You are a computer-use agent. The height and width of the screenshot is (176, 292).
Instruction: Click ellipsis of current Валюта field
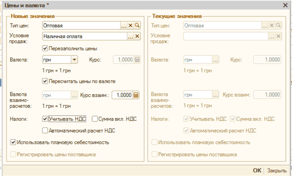[x=215, y=60]
